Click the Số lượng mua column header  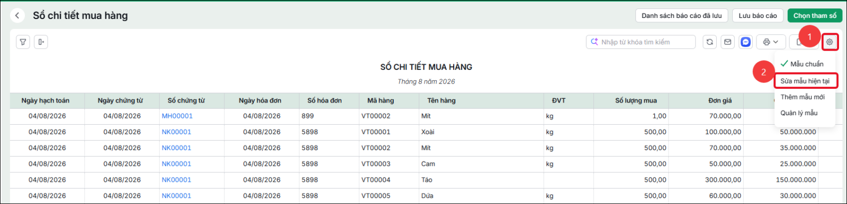(636, 100)
